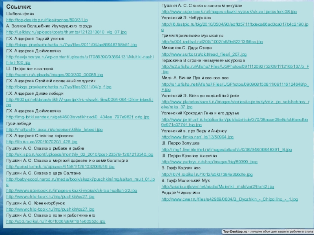
Task: Select the 'Гуси-лебеди' line
Action: coord(18,123)
